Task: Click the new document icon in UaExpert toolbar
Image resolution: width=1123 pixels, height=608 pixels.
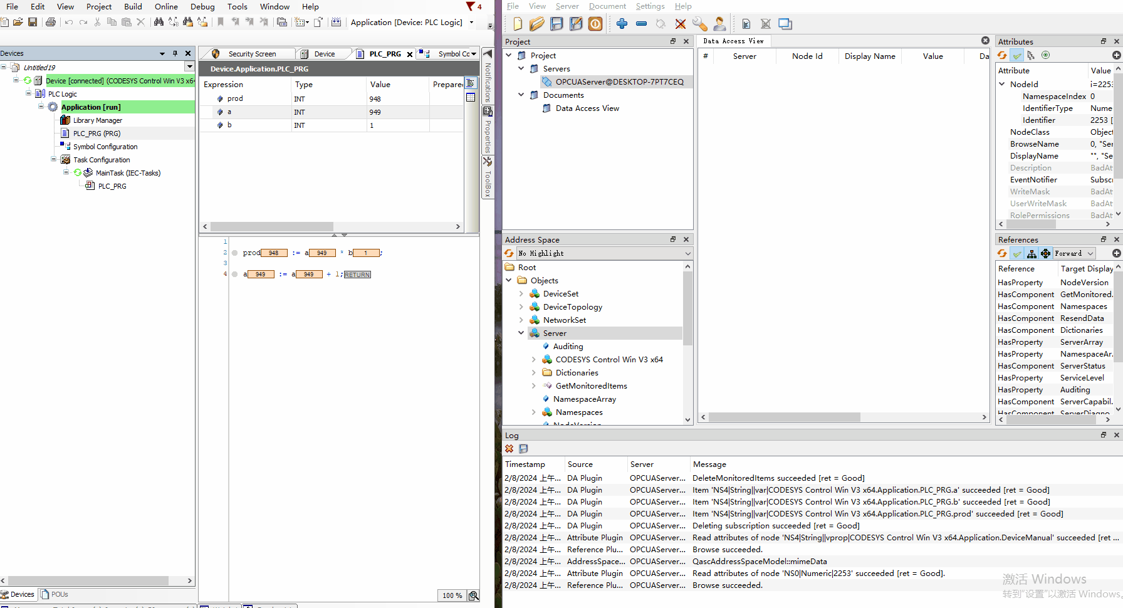Action: point(518,24)
